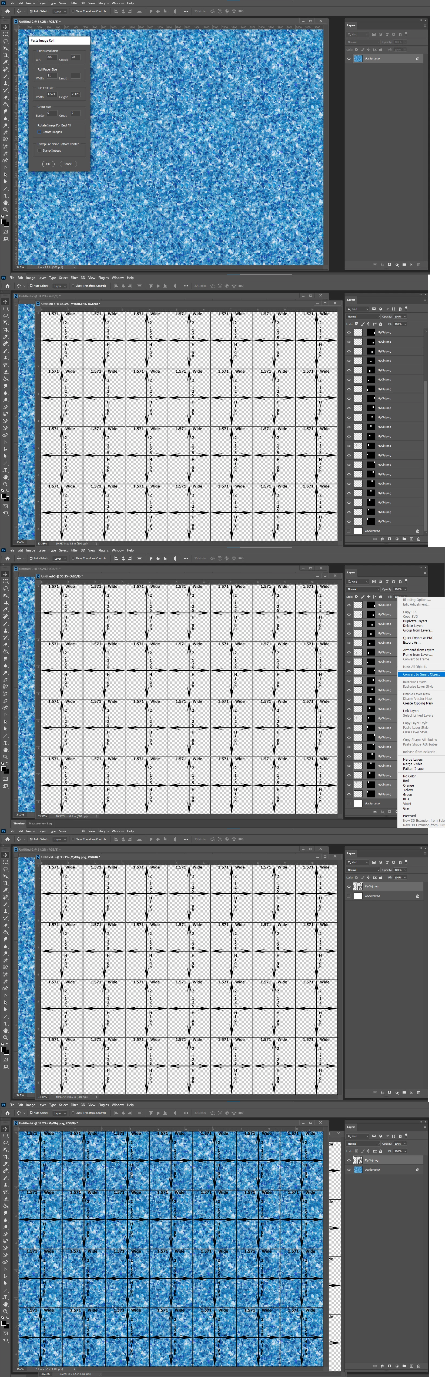Choose Link Layers in context menu
The image size is (445, 1377).
pos(411,711)
